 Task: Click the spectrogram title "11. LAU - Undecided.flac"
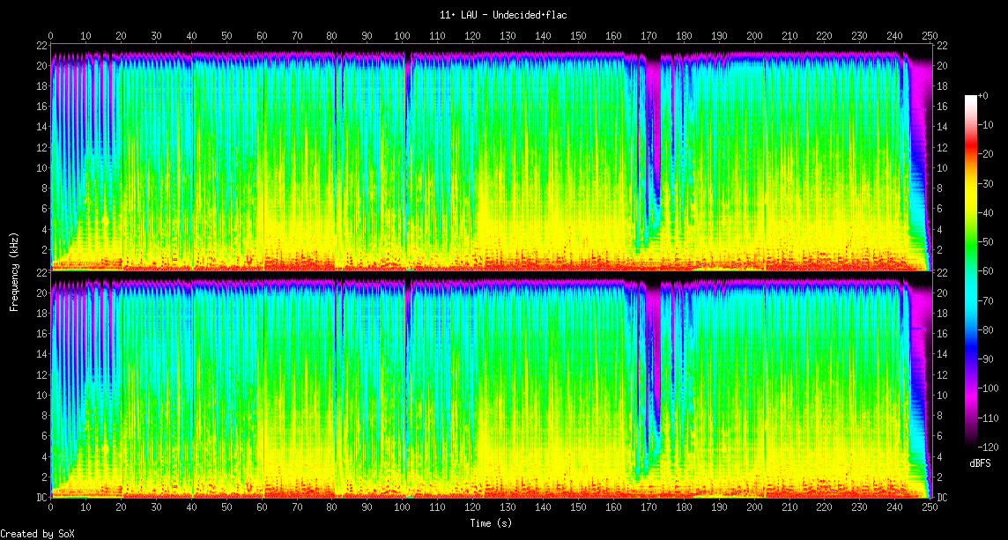tap(504, 15)
